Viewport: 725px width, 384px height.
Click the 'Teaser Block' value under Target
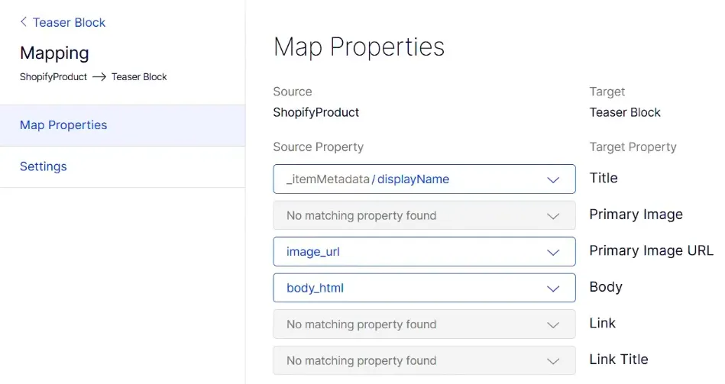(625, 112)
